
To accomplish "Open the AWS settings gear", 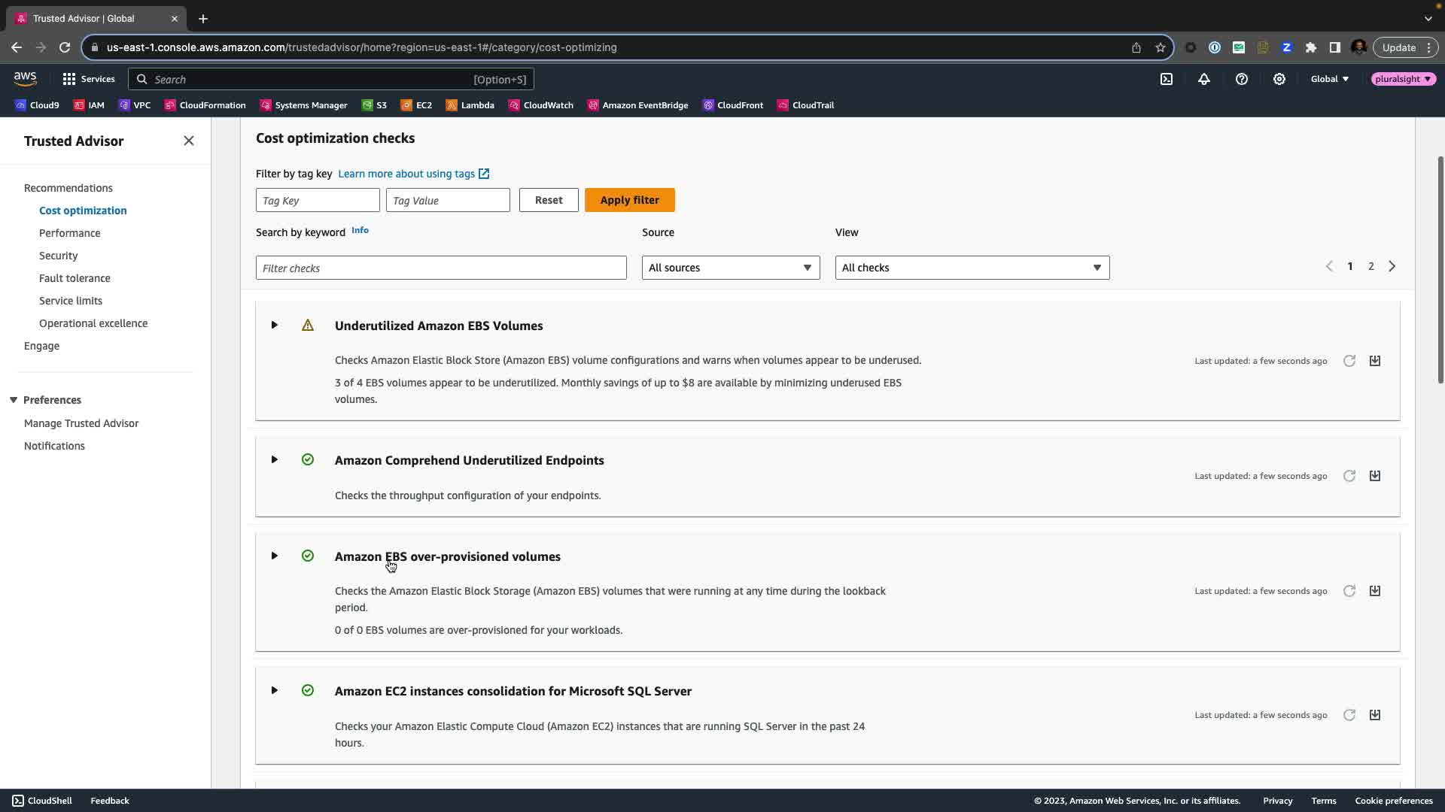I will coord(1279,79).
